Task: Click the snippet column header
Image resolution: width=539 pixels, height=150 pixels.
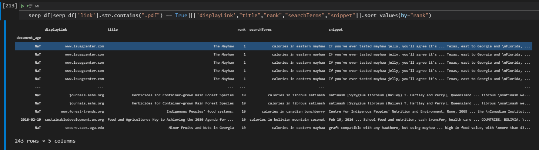Action: 335,29
